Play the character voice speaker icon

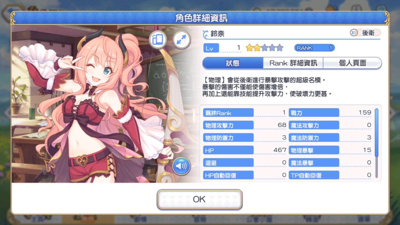181,166
